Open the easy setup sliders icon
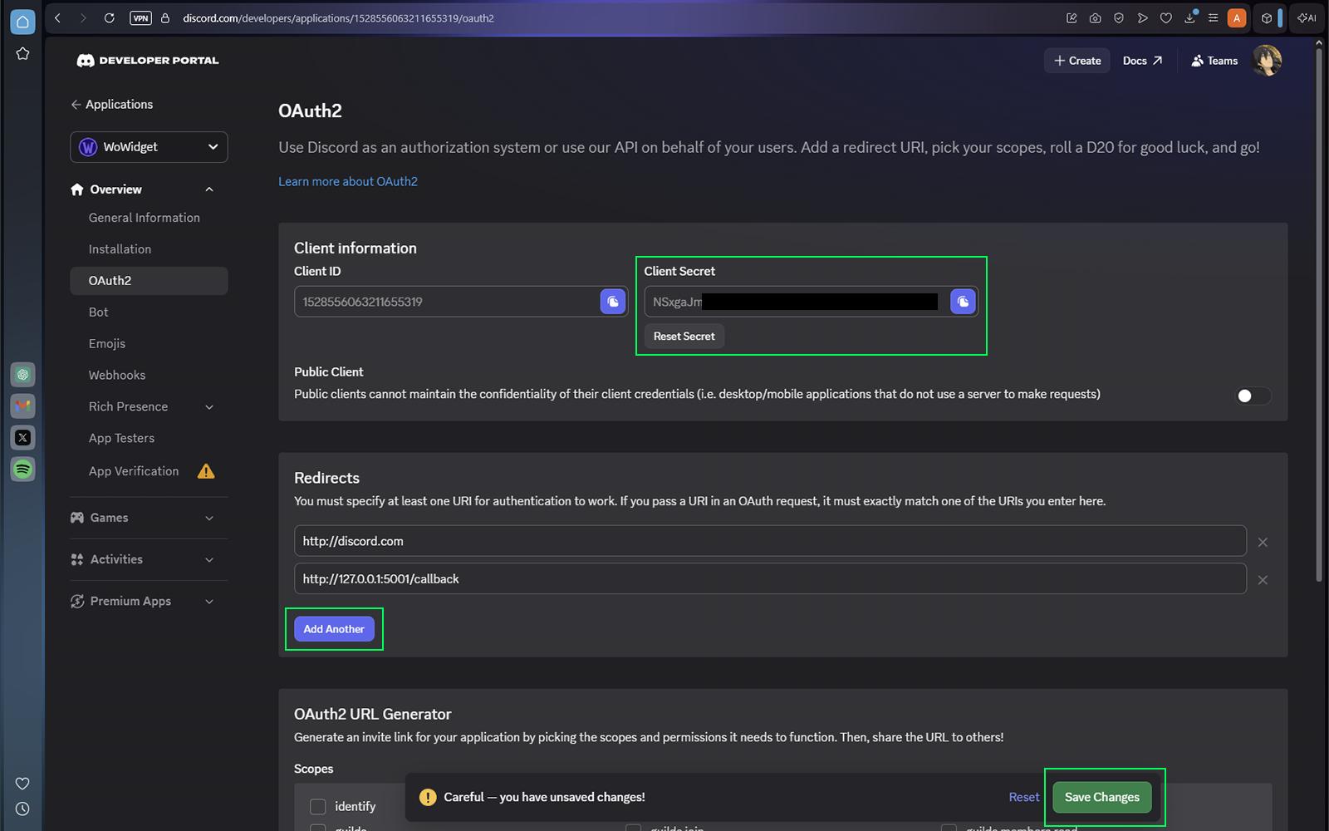 point(1213,17)
